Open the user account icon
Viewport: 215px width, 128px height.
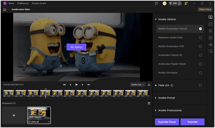pyautogui.click(x=186, y=4)
